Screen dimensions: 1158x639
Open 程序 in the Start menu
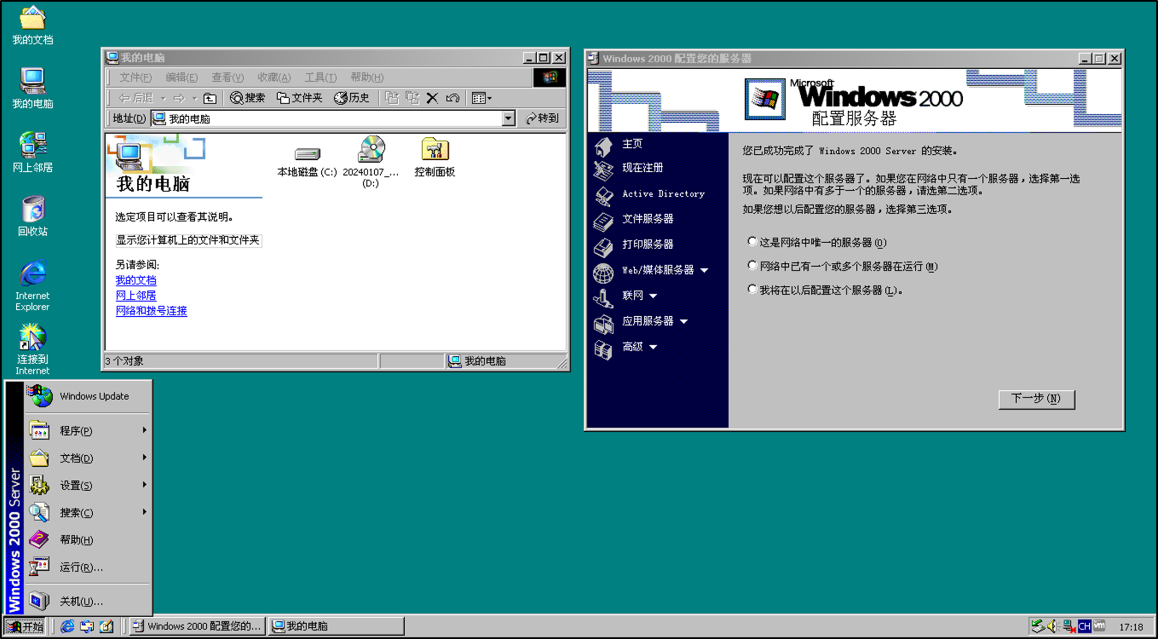point(76,430)
